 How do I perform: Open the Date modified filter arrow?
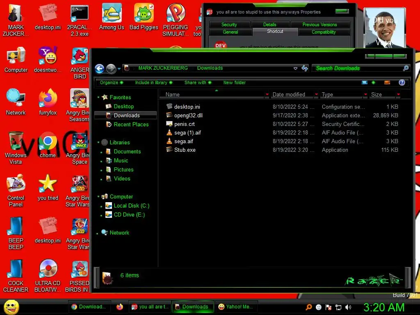[316, 94]
